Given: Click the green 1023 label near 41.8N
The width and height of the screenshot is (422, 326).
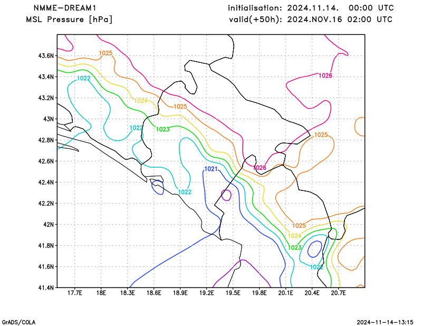Looking at the screenshot, I should (295, 247).
